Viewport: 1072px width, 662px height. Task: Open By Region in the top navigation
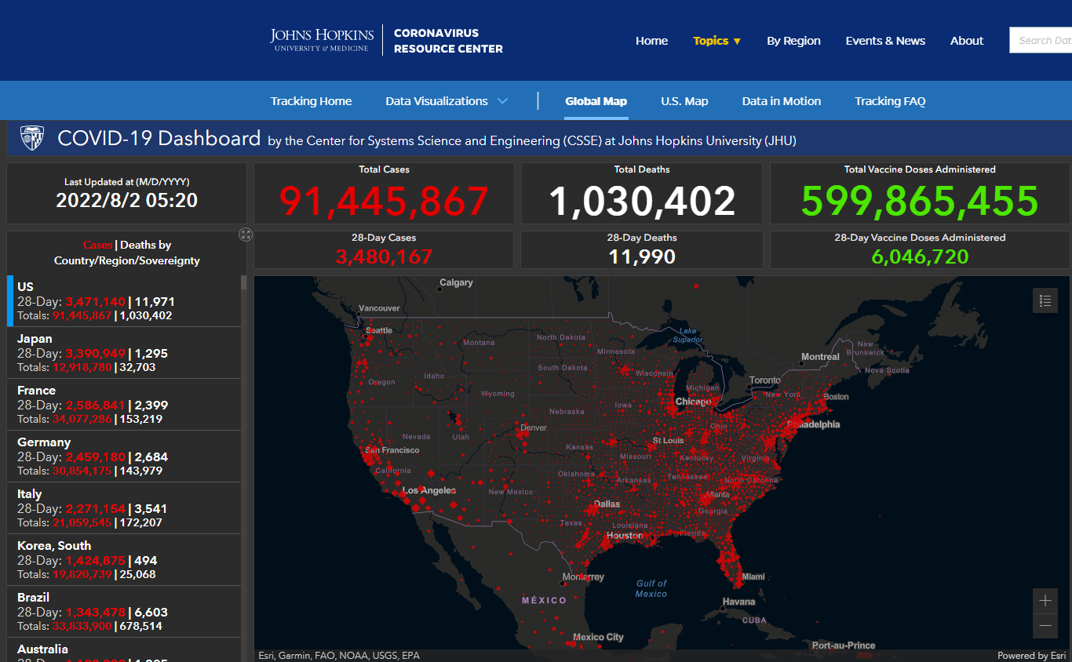[x=793, y=41]
